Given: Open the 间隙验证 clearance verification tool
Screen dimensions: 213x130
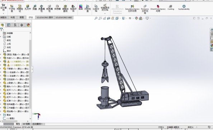Looking at the screenshot, I should click(20, 8).
